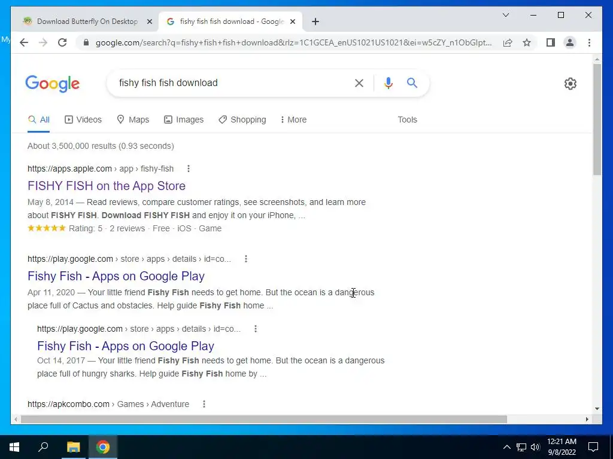Image resolution: width=613 pixels, height=459 pixels.
Task: Open the taskbar clock showing 12:21 AM
Action: tap(562, 447)
